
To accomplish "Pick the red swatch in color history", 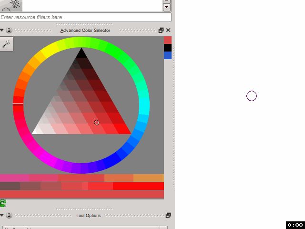I will coord(168,40).
